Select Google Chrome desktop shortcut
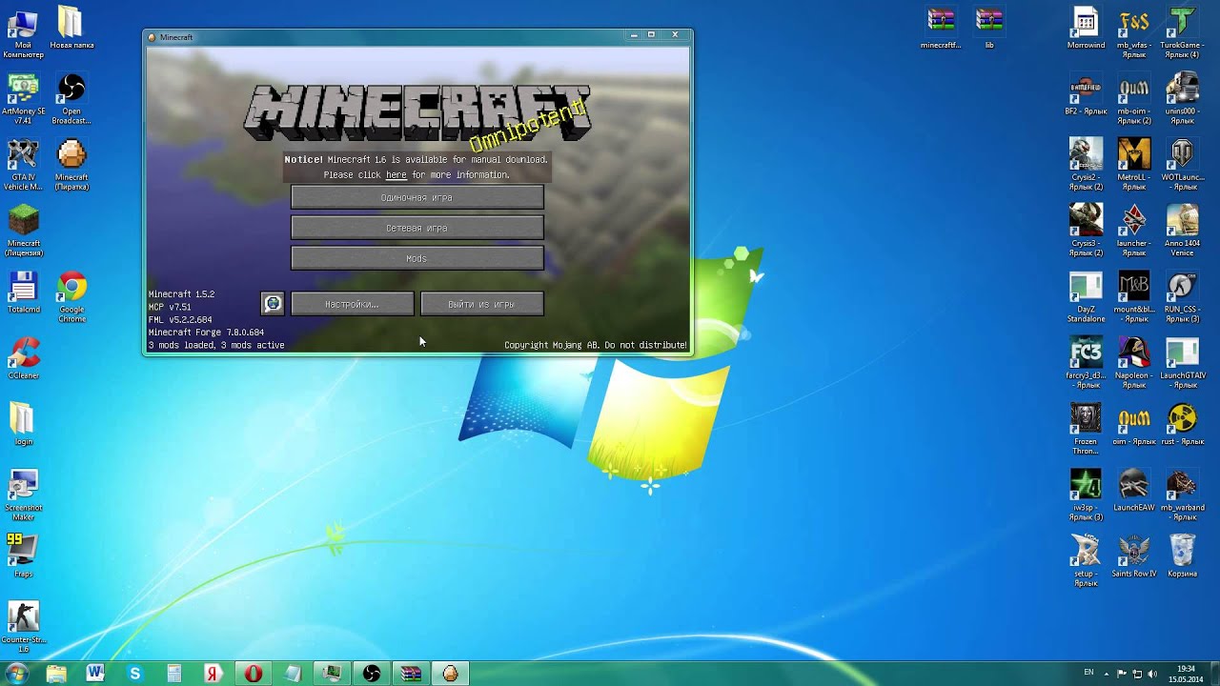Viewport: 1220px width, 686px height. tap(71, 296)
